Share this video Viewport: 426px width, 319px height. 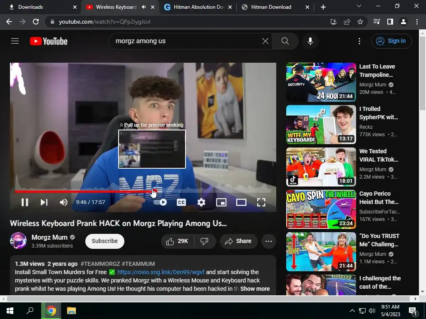point(238,241)
